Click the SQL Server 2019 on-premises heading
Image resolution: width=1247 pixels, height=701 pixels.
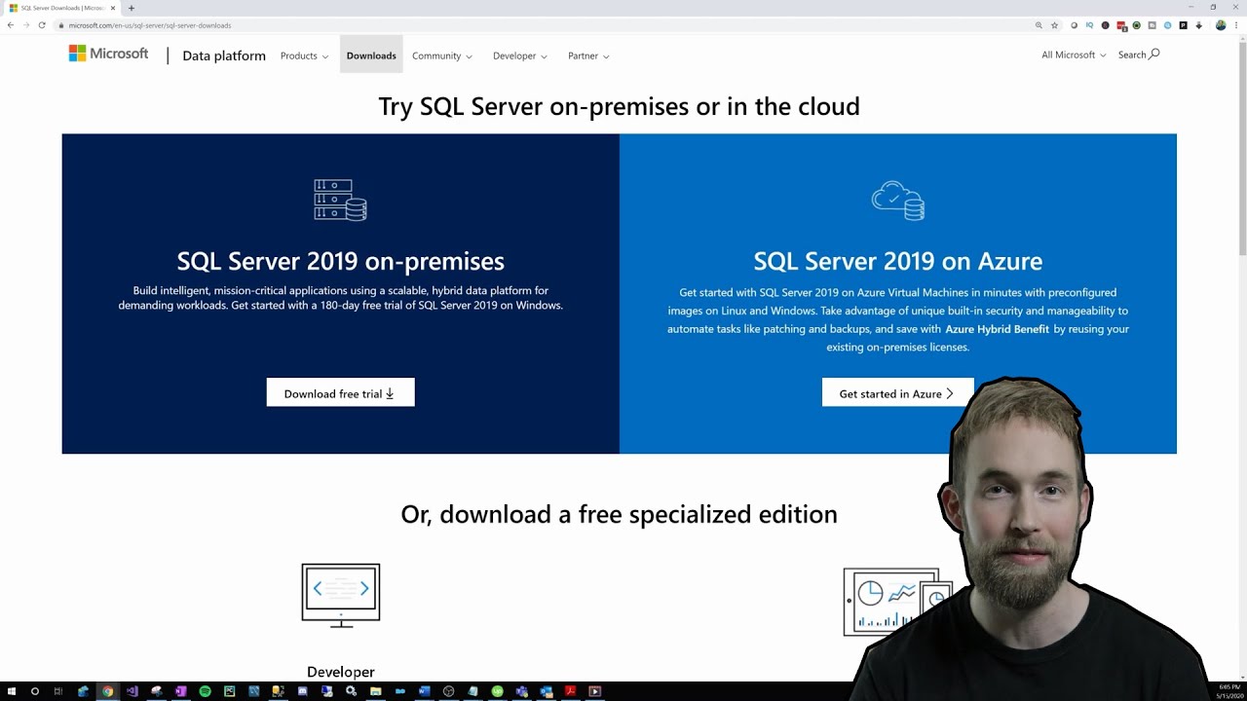click(341, 261)
